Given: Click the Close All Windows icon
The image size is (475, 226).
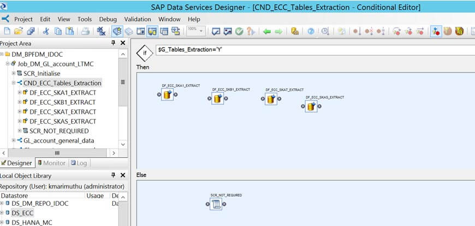Looking at the screenshot, I should [x=101, y=31].
